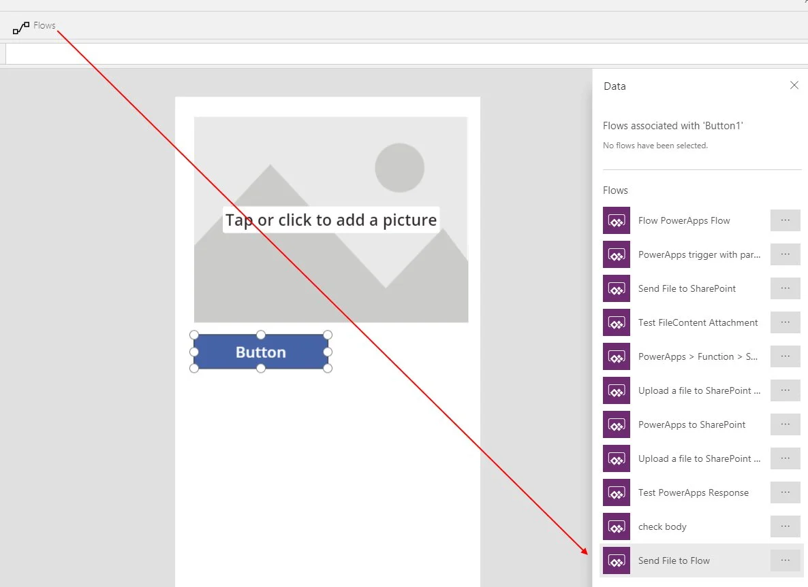808x587 pixels.
Task: Click the blue Button control on canvas
Action: (x=260, y=352)
